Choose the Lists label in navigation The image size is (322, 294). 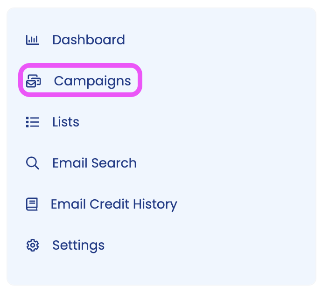[66, 122]
